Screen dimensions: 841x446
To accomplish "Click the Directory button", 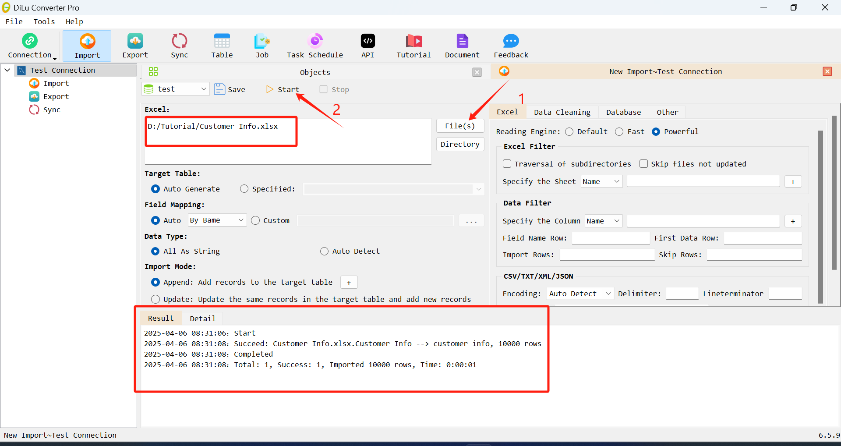I will click(460, 144).
